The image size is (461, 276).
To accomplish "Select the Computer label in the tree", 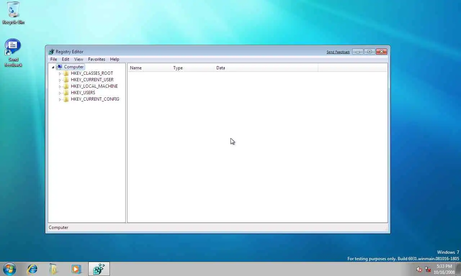I will coord(74,67).
